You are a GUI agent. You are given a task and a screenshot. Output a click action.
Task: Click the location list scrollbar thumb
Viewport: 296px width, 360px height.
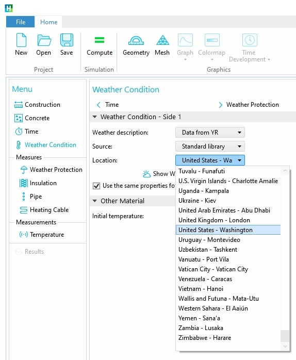pos(285,336)
